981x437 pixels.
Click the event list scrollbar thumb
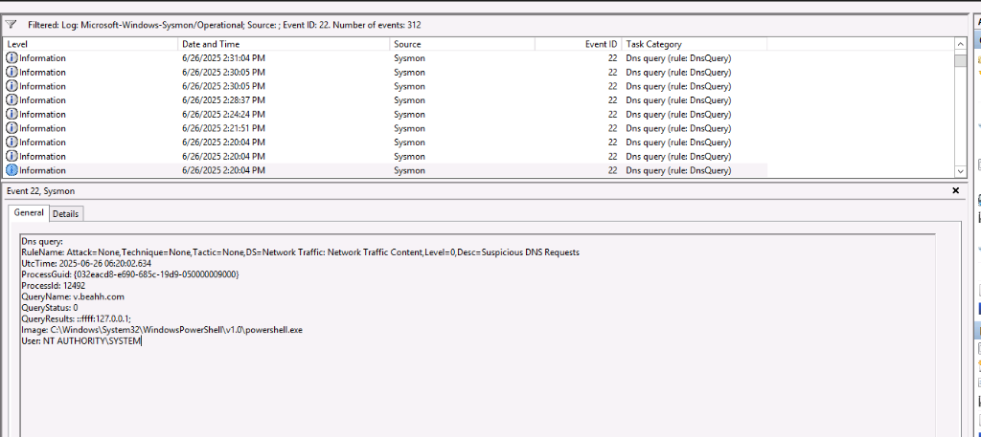(961, 61)
